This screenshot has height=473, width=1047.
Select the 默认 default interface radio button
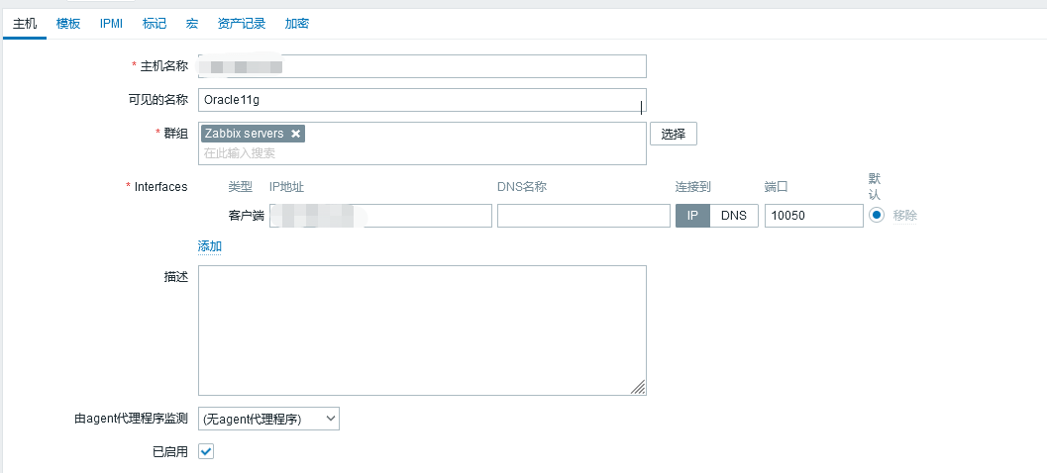click(877, 215)
